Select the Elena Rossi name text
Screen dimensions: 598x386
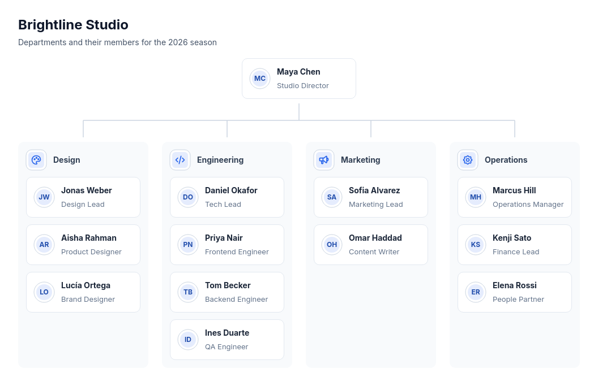(x=515, y=285)
